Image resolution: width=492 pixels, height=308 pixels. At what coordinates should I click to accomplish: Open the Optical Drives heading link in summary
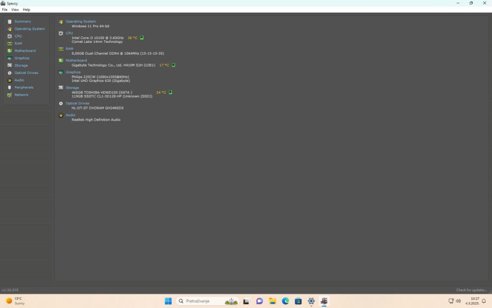[78, 103]
